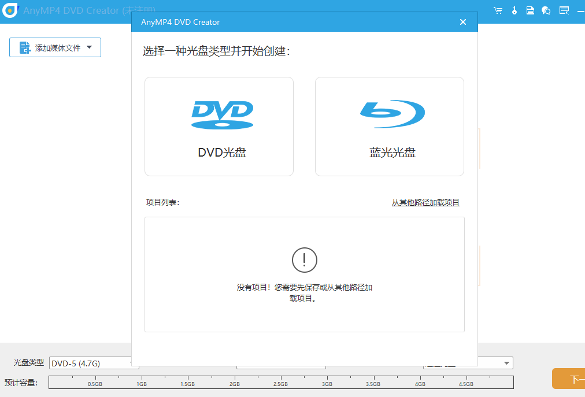Open the chat feedback icon
This screenshot has width=585, height=397.
pyautogui.click(x=546, y=10)
